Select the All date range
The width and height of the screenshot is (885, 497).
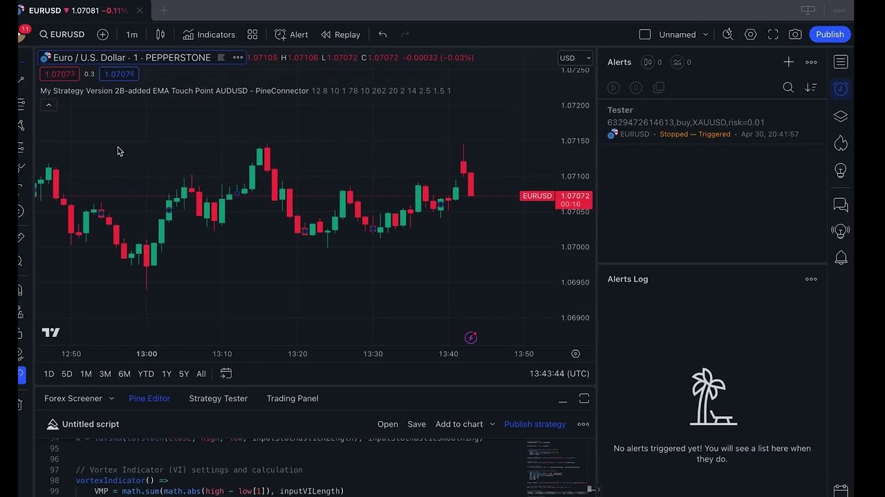click(201, 373)
